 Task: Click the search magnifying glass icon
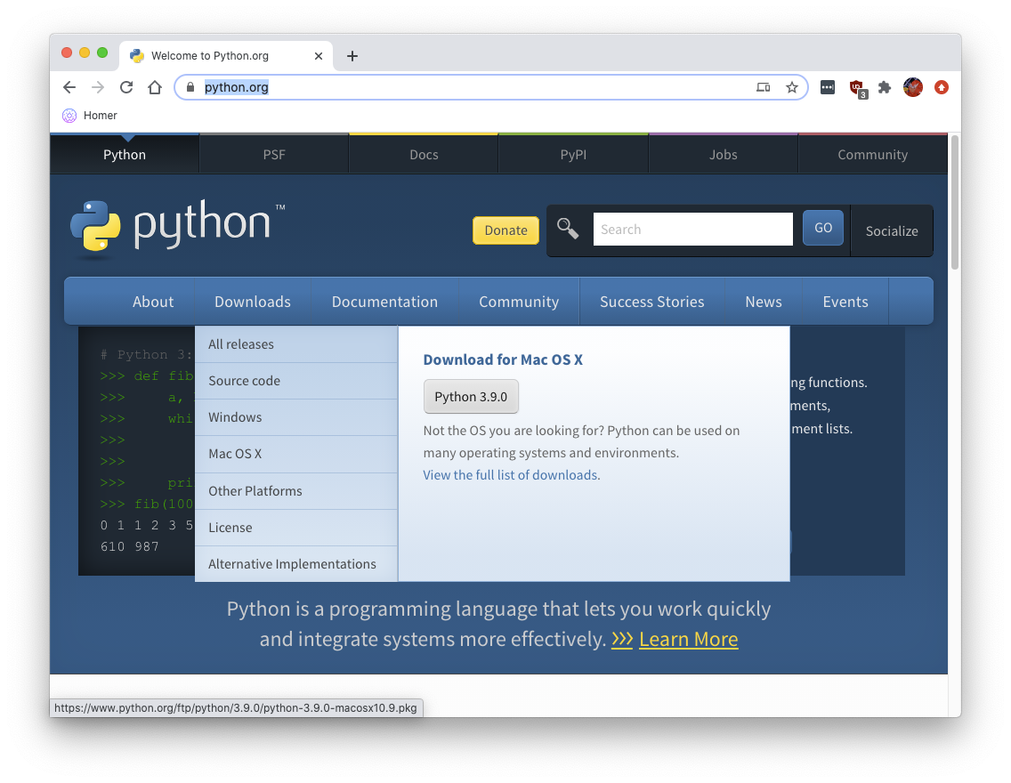[568, 229]
